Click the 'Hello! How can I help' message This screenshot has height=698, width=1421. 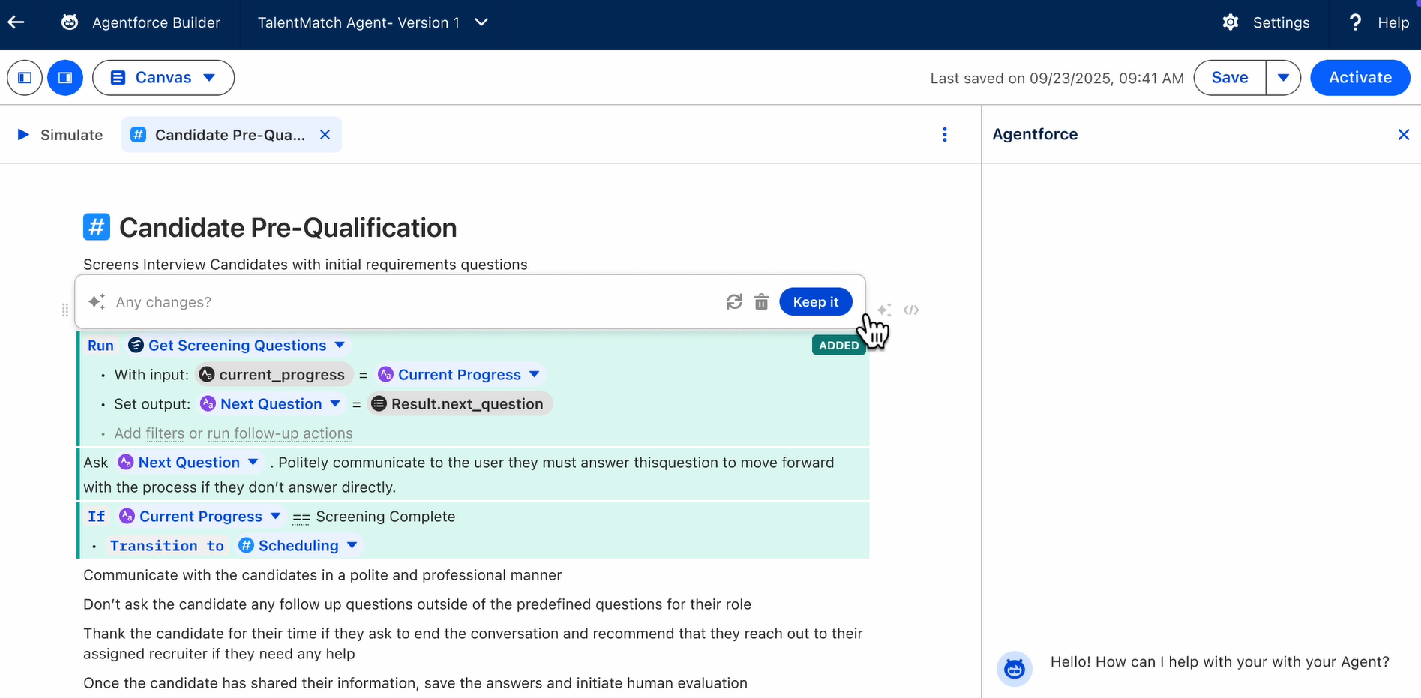1219,662
